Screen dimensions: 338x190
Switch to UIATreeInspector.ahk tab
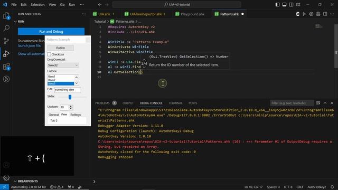(x=145, y=14)
